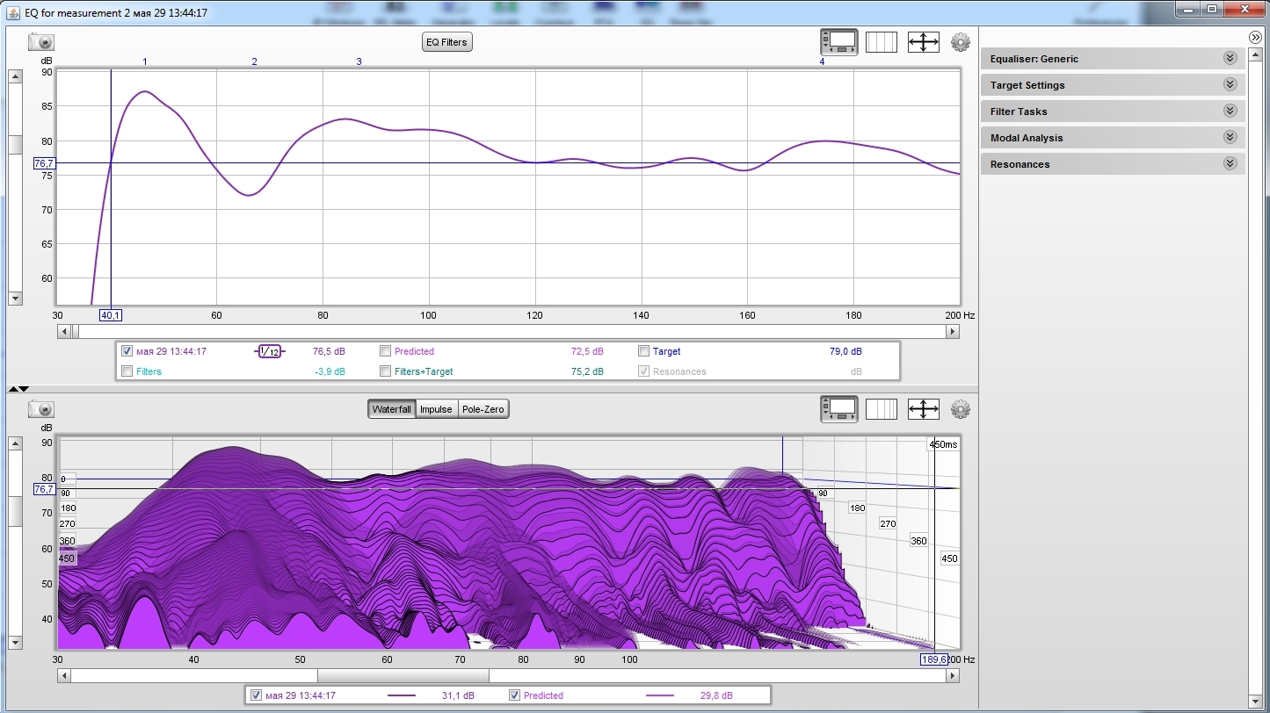The height and width of the screenshot is (713, 1270).
Task: Click waterfall graph axis limits arrows icon
Action: [923, 409]
